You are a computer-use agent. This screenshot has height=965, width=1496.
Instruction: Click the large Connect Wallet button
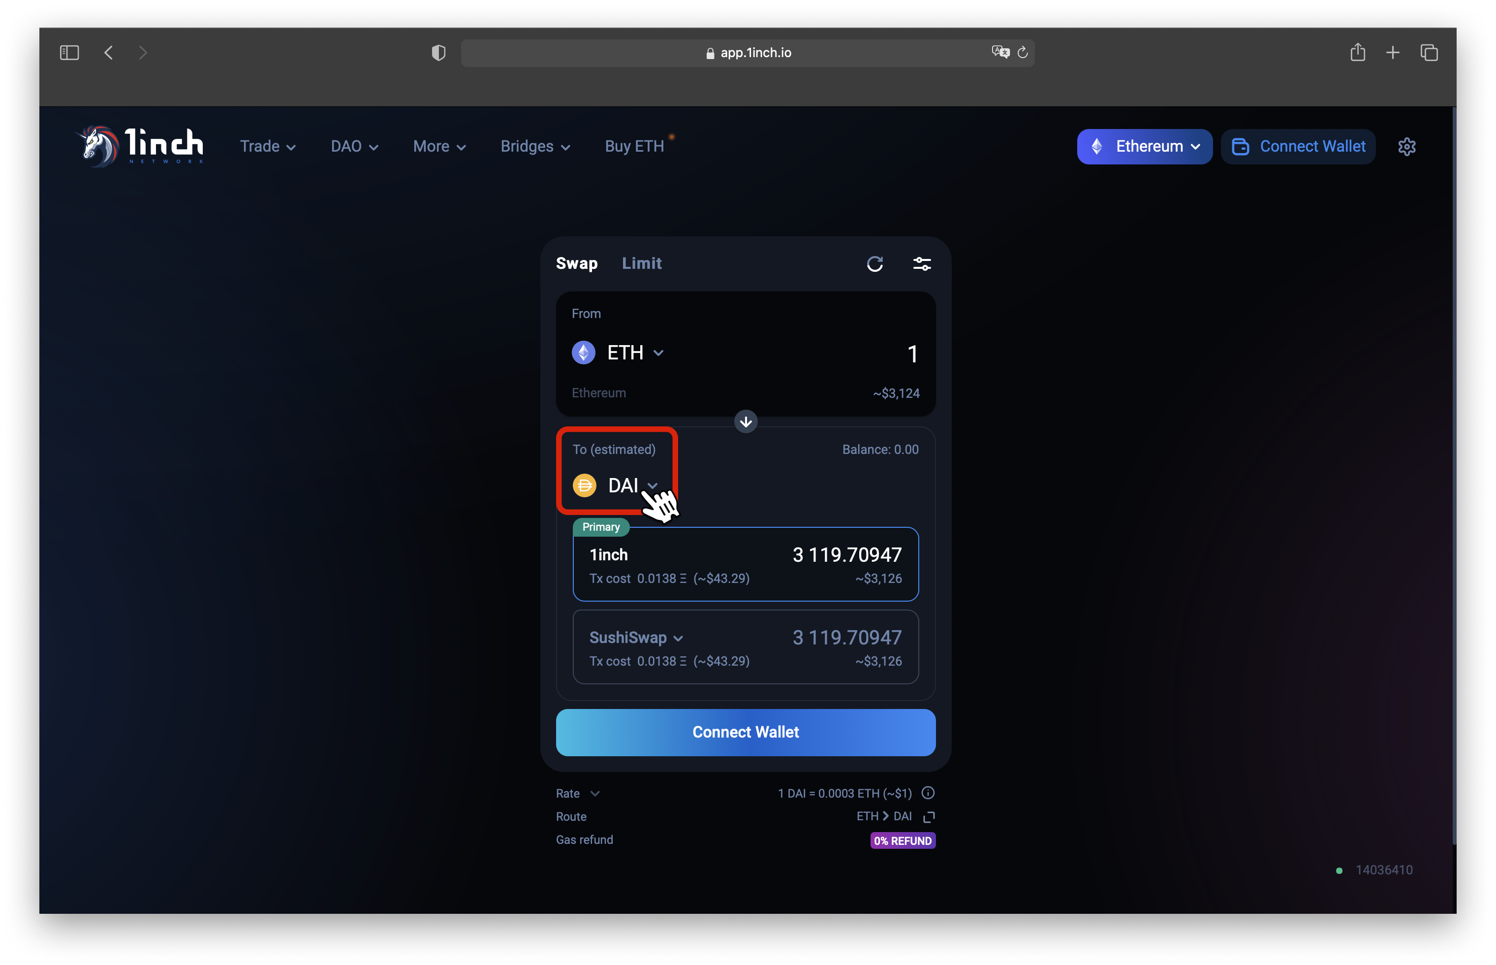point(746,732)
